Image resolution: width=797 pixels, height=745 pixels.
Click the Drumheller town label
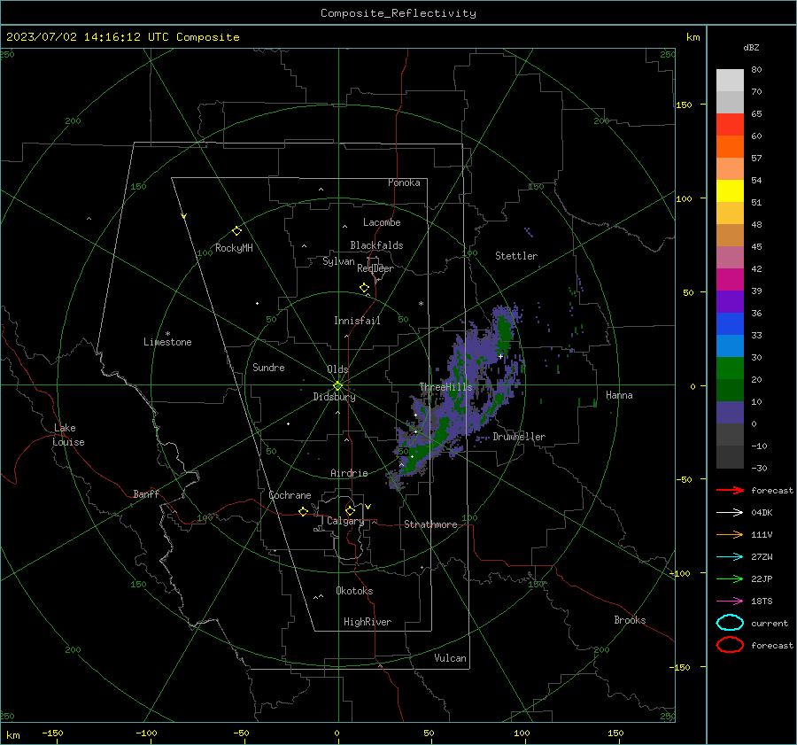click(x=519, y=437)
